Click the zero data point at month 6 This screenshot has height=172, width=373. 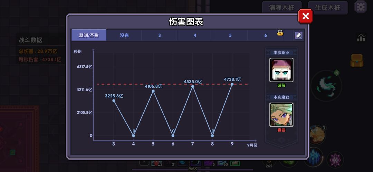pos(173,136)
